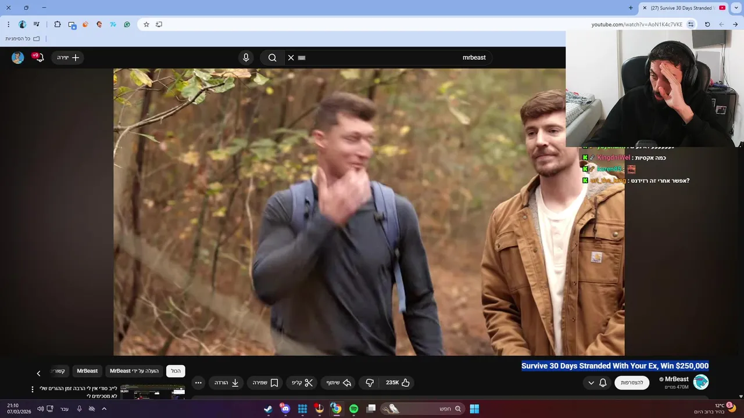Image resolution: width=744 pixels, height=418 pixels.
Task: Start voice search with microphone
Action: pos(246,57)
